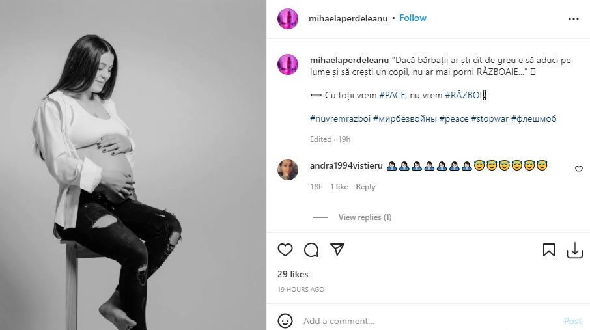This screenshot has width=590, height=330.
Task: Open the #nuvremrazboi hashtag
Action: [x=340, y=119]
